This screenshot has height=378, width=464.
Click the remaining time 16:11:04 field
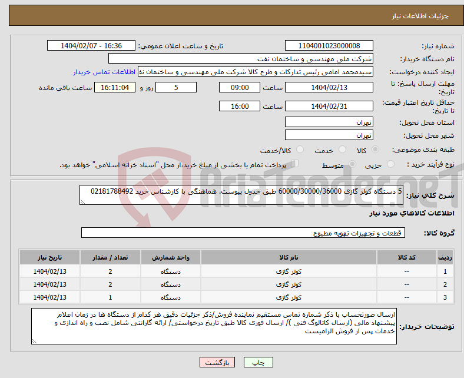pyautogui.click(x=115, y=87)
